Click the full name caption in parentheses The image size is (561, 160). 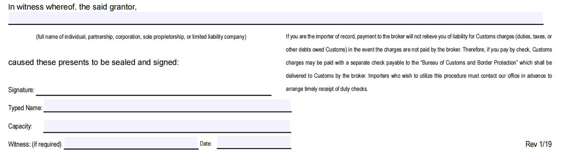(141, 37)
